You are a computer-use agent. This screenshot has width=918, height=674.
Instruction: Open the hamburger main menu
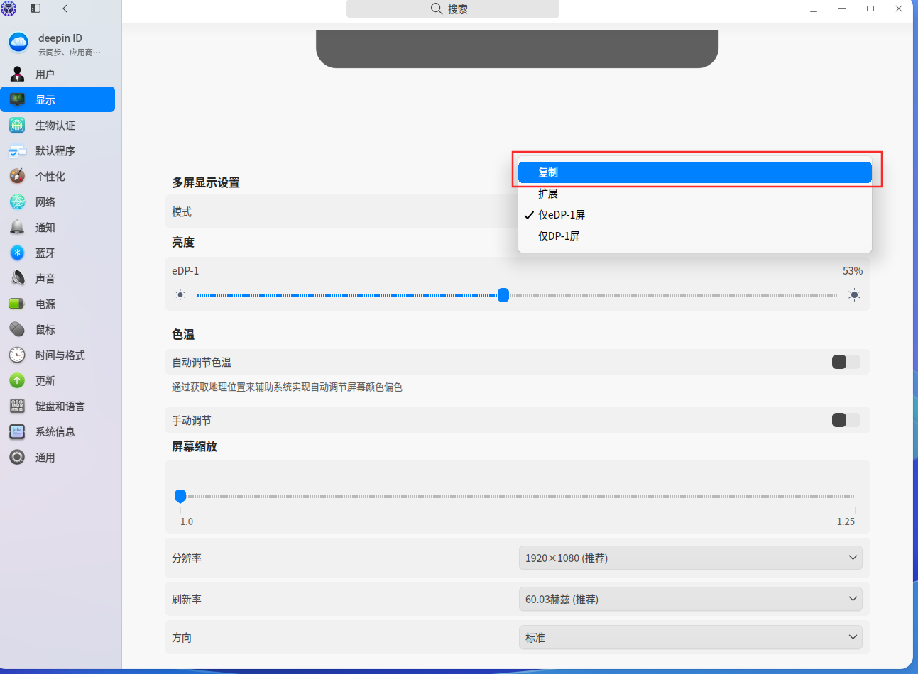[814, 9]
